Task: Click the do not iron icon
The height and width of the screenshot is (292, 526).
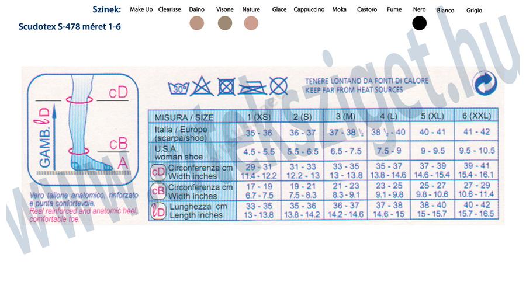Action: (x=252, y=88)
